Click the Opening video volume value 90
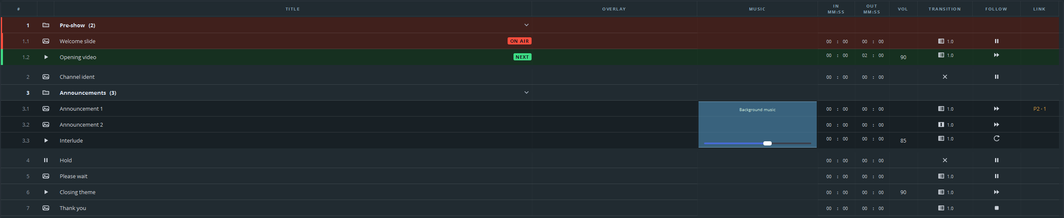Viewport: 1064px width, 218px height. click(x=903, y=57)
